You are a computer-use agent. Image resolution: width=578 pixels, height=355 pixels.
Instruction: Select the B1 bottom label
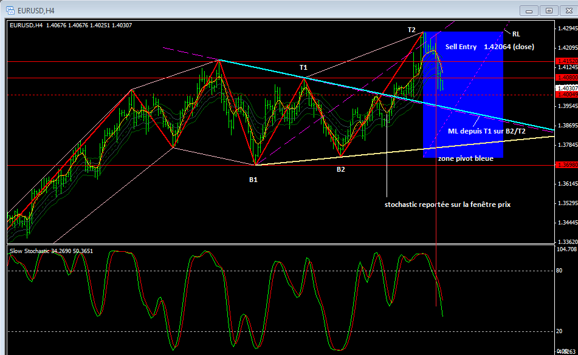pyautogui.click(x=253, y=180)
